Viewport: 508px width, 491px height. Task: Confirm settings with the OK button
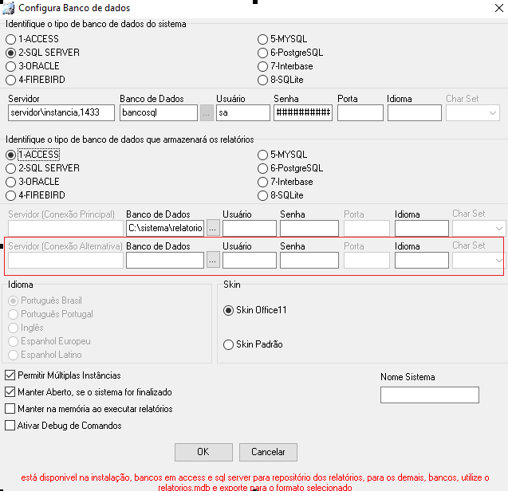point(203,452)
